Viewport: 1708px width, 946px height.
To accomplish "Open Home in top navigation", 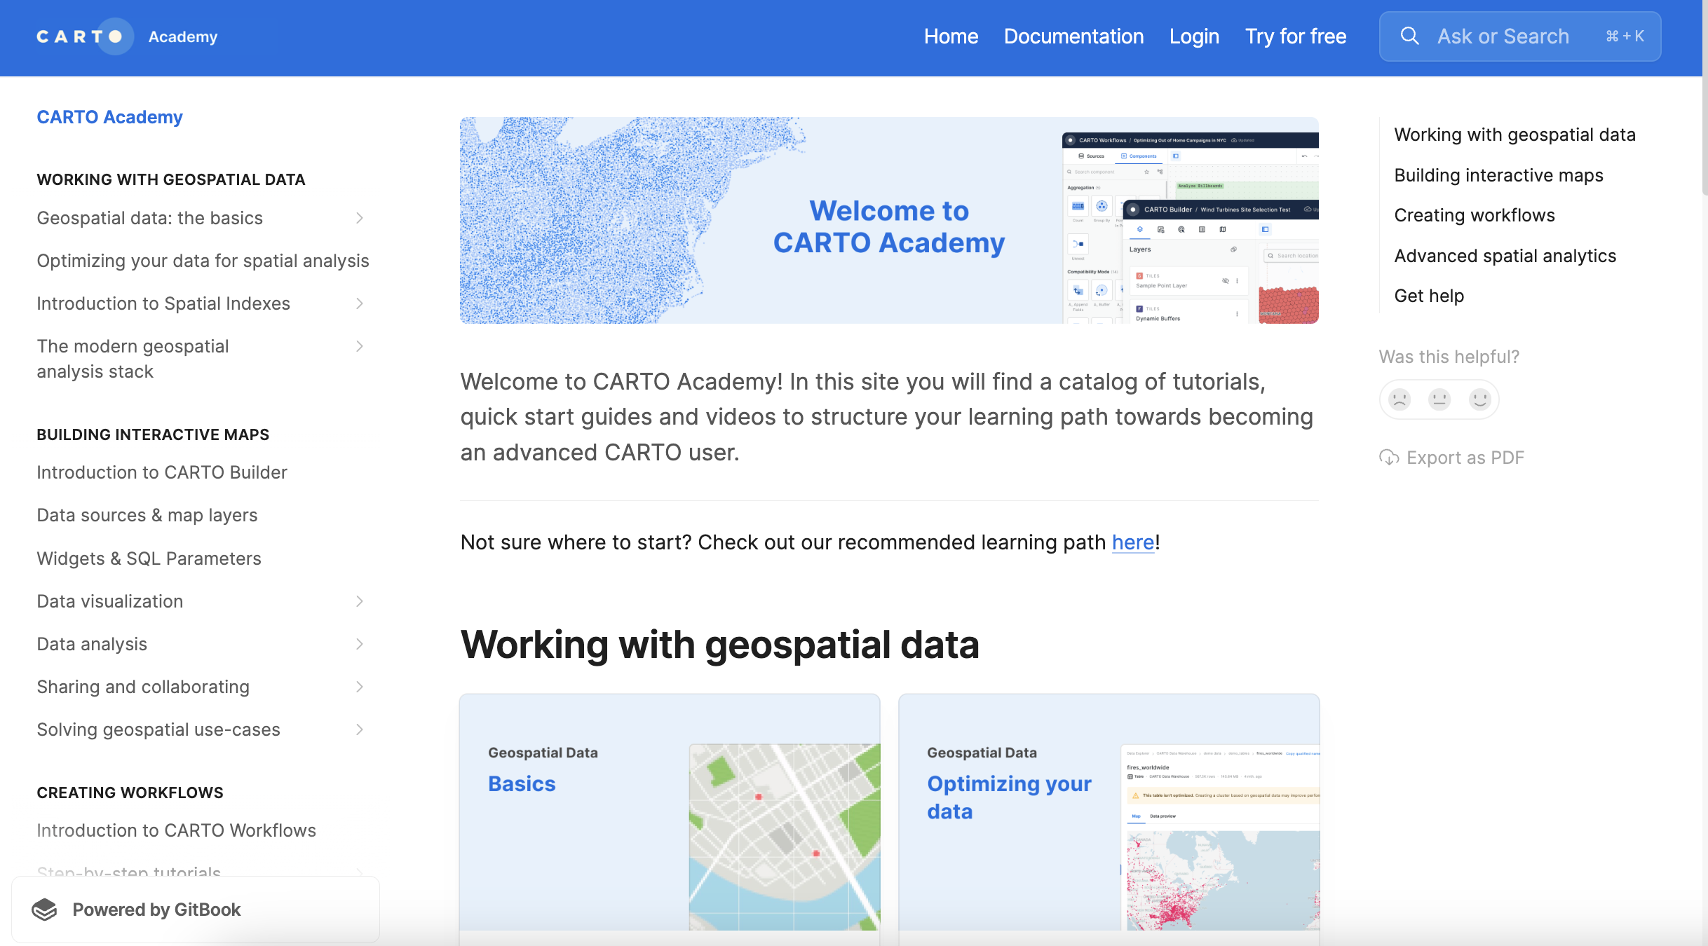I will 951,36.
